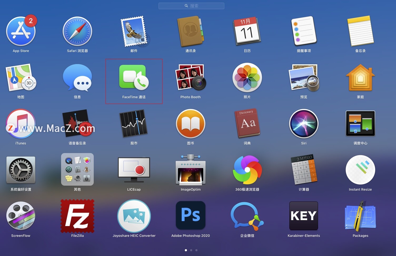The width and height of the screenshot is (396, 256).
Task: Open Voice Memos app
Action: click(x=77, y=123)
